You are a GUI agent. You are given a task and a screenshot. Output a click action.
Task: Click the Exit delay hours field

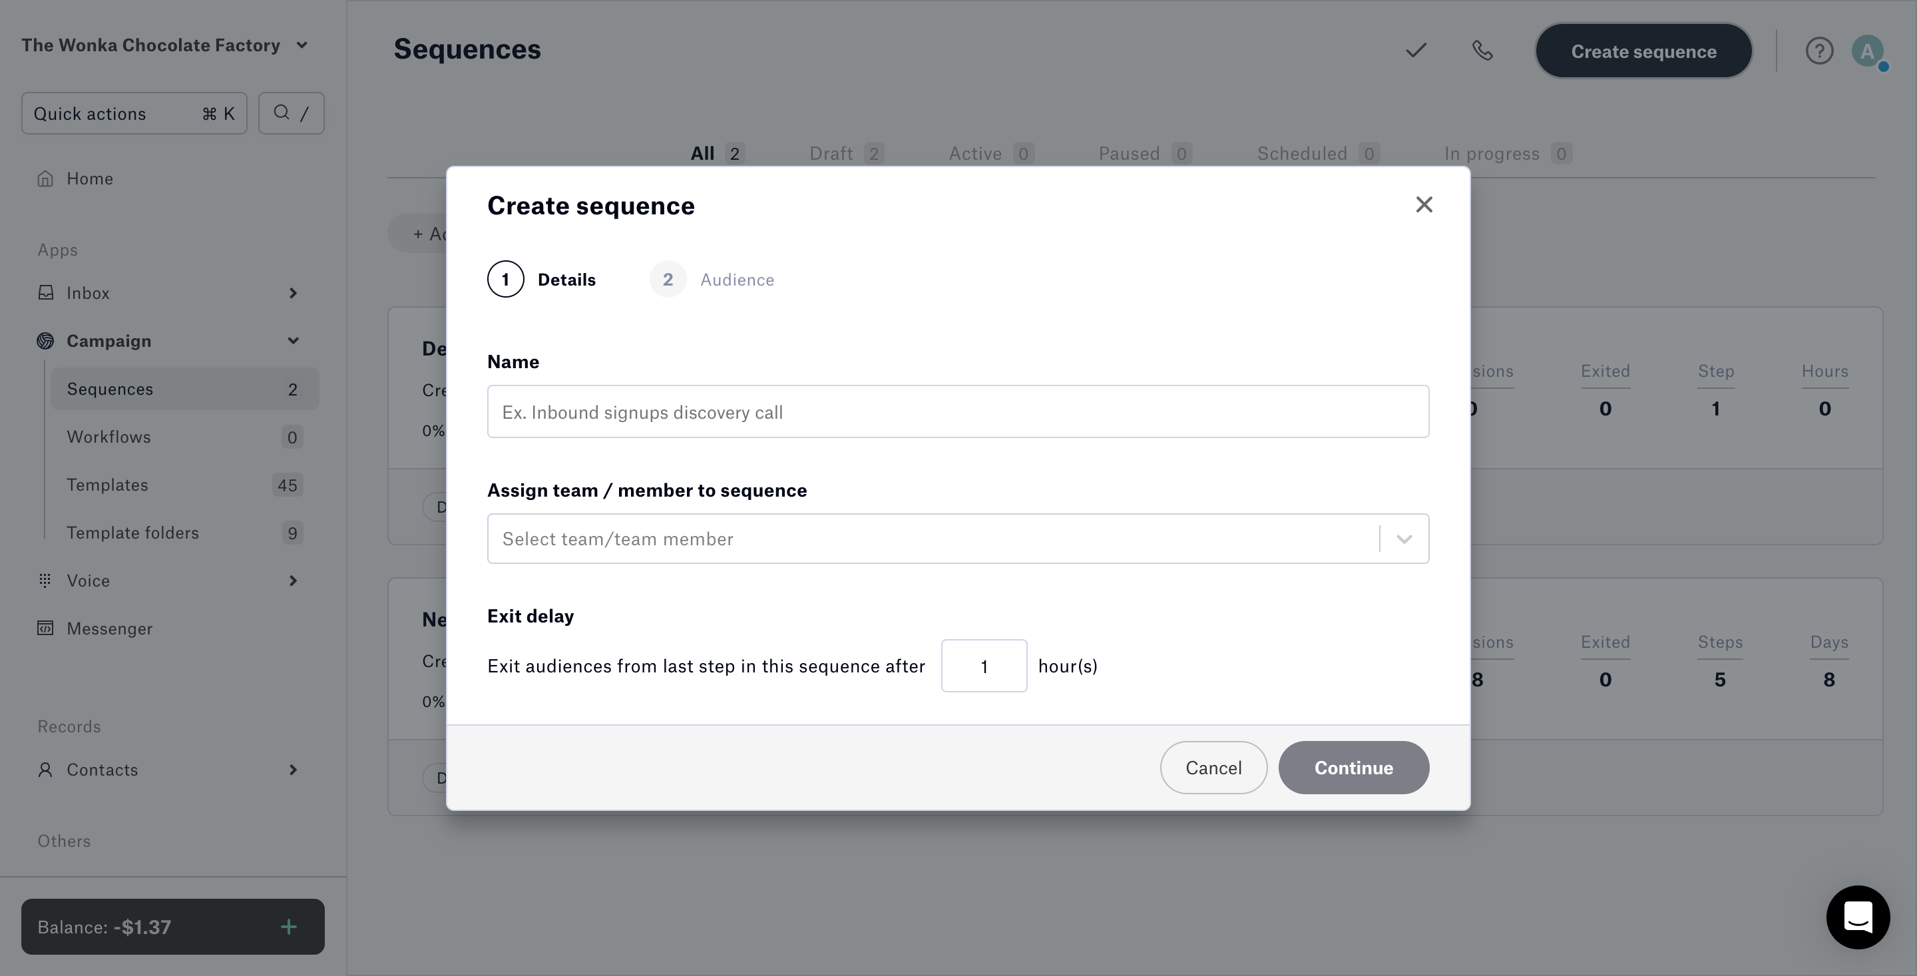pos(984,666)
